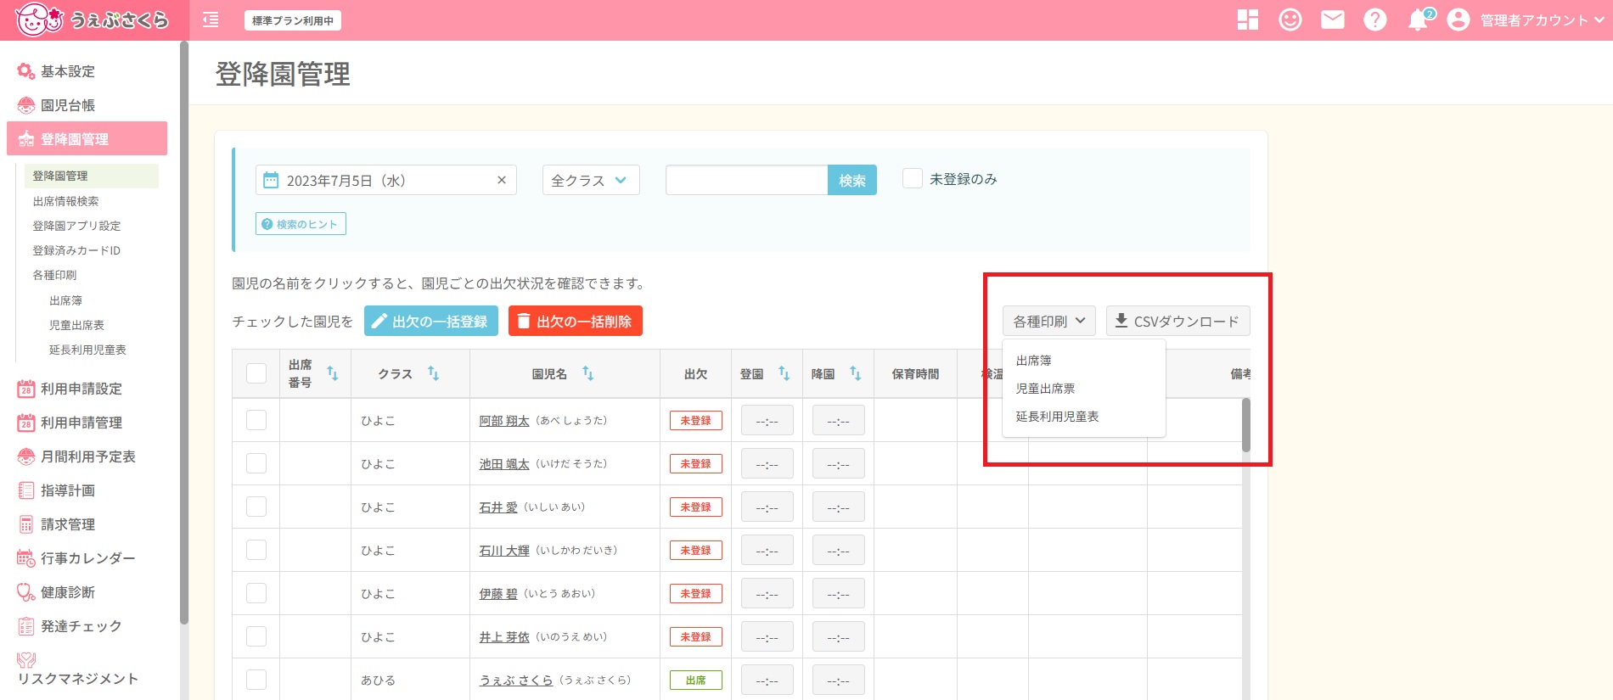The image size is (1613, 700).
Task: Click 出欠の一括削除 button
Action: tap(576, 322)
